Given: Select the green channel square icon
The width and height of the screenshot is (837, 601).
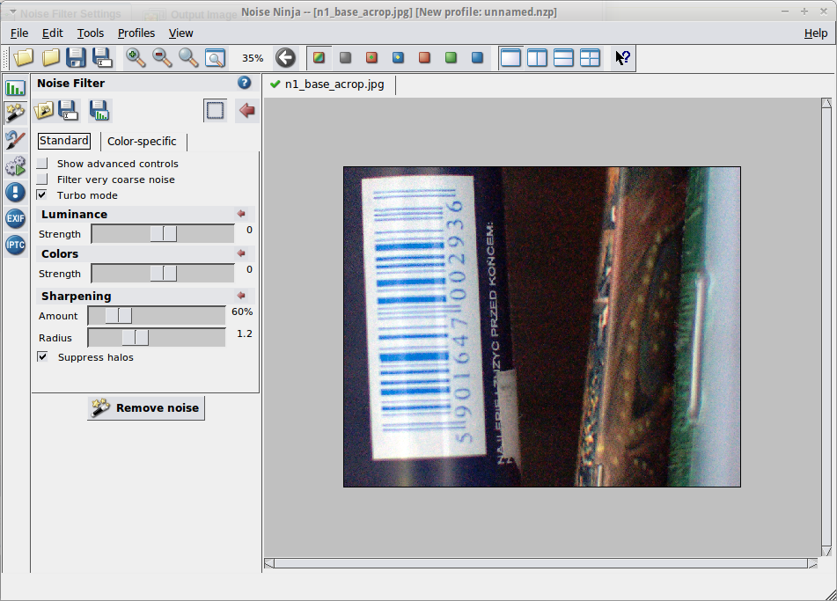Looking at the screenshot, I should (451, 58).
